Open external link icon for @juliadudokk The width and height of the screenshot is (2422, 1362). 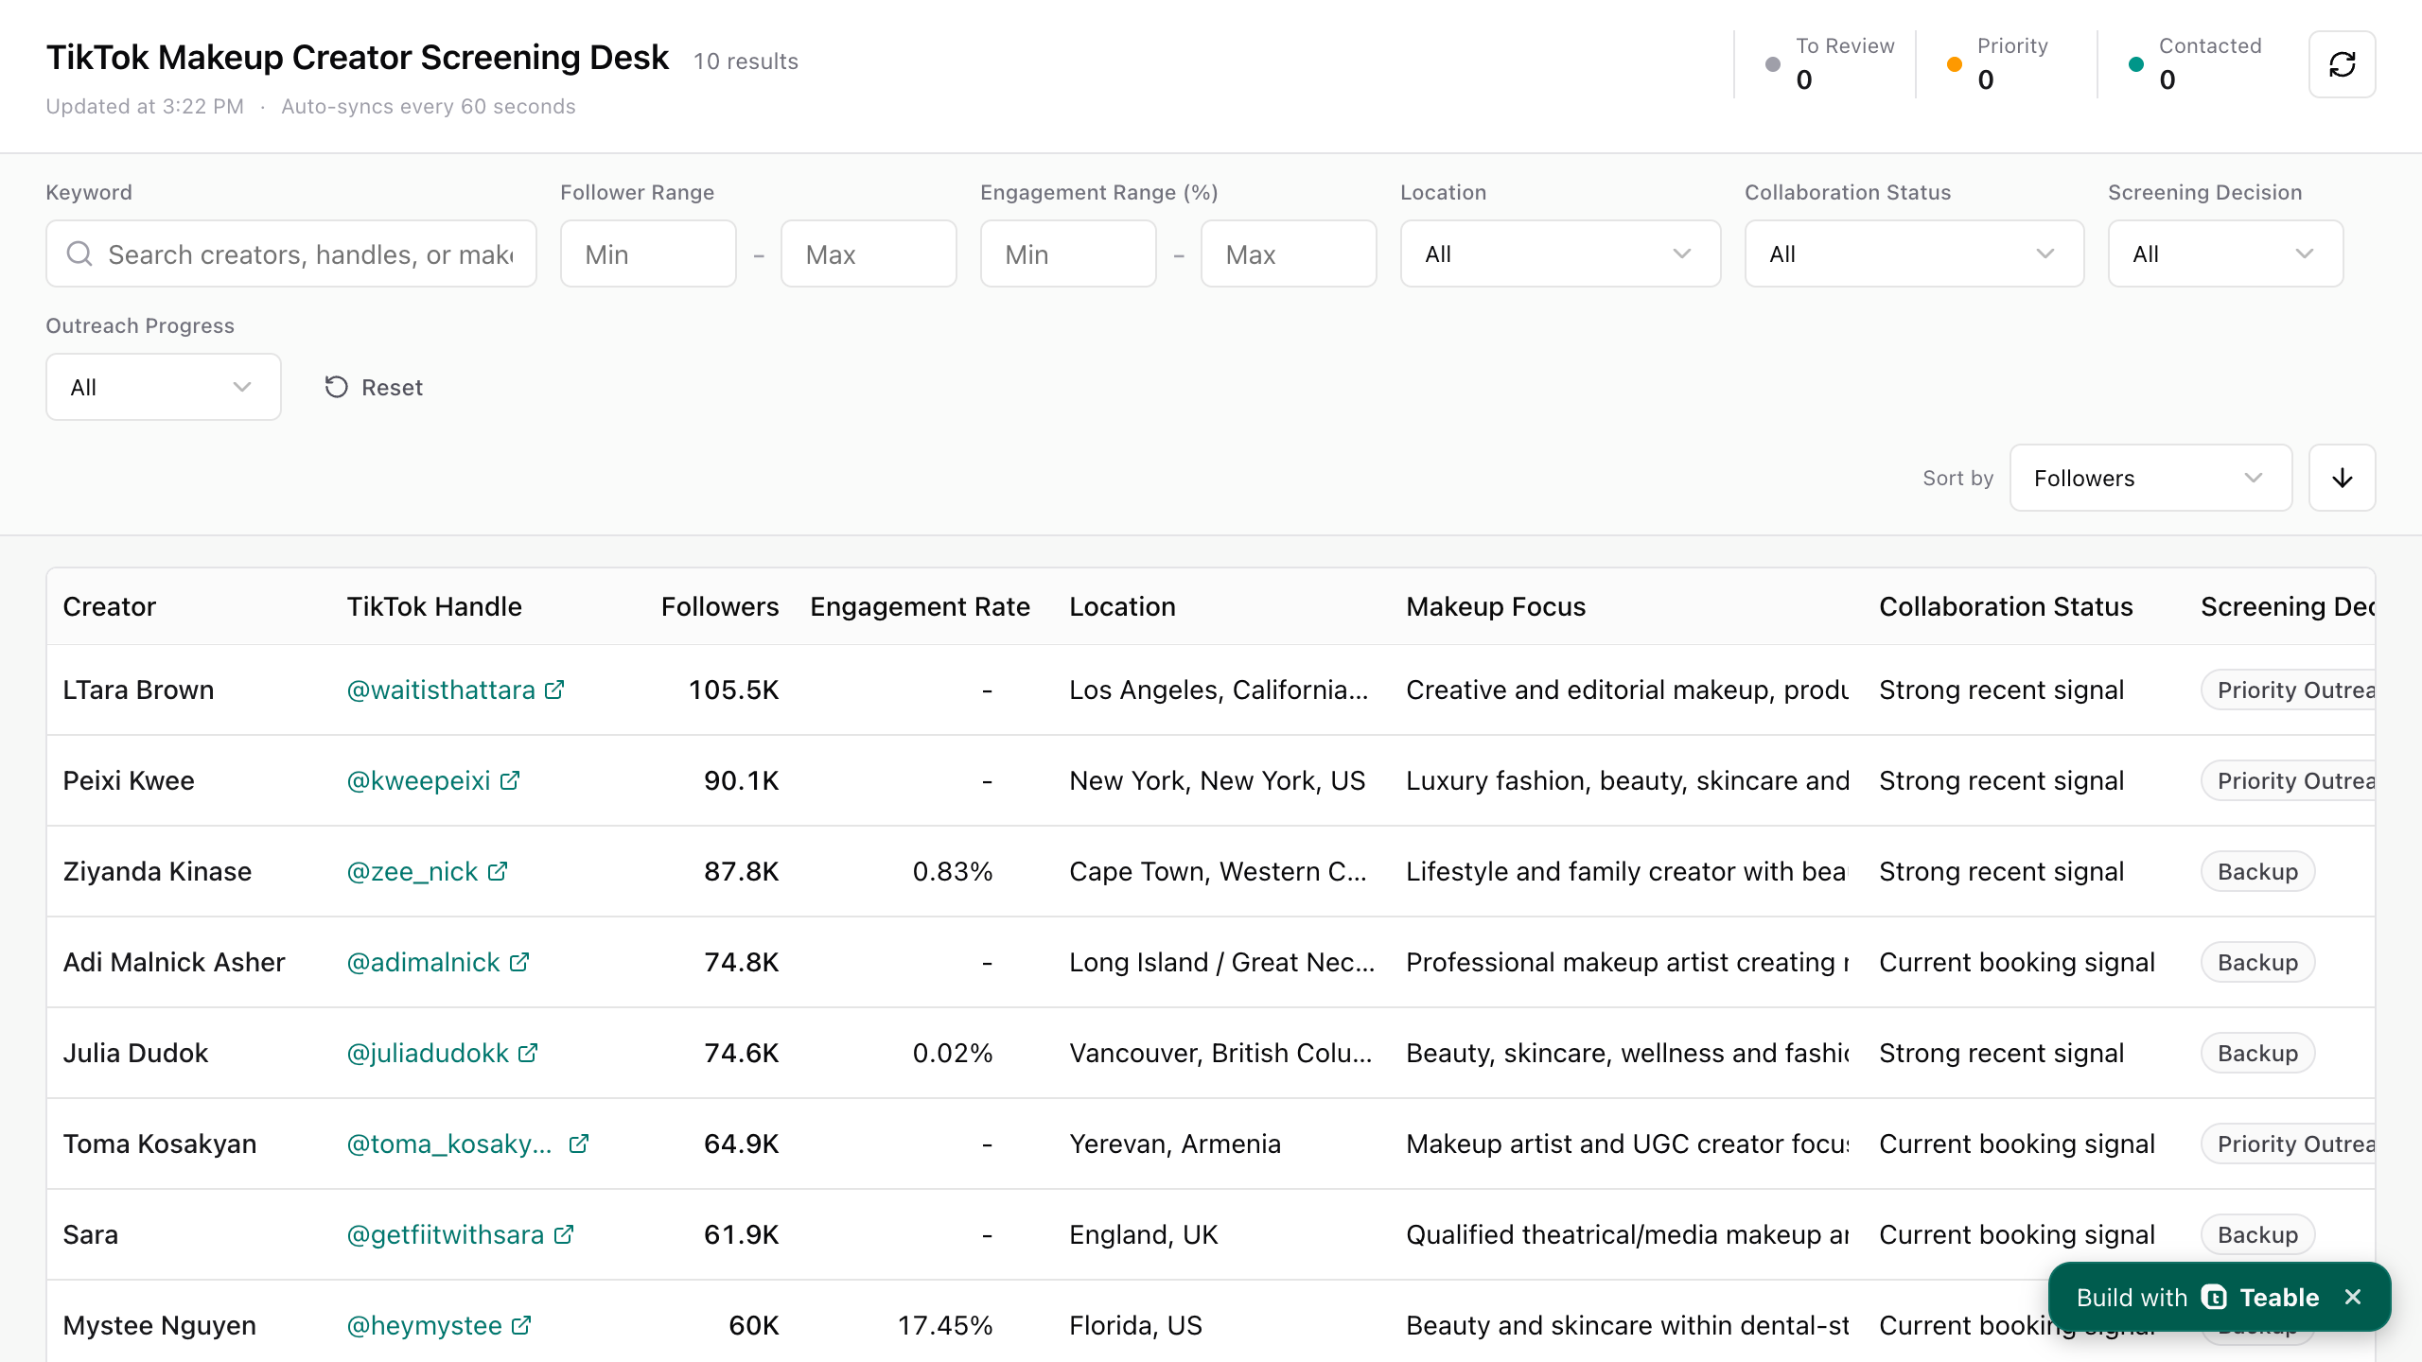[x=528, y=1053]
